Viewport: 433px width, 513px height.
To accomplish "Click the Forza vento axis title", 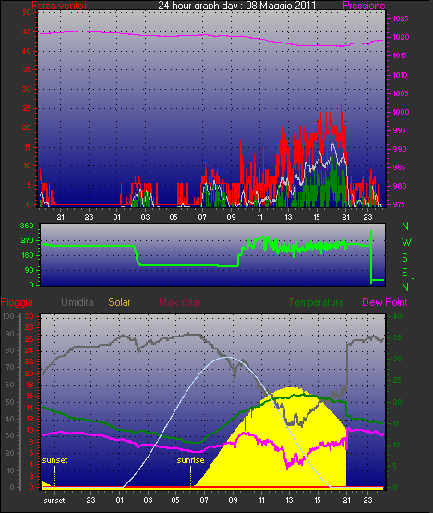I will pos(59,6).
